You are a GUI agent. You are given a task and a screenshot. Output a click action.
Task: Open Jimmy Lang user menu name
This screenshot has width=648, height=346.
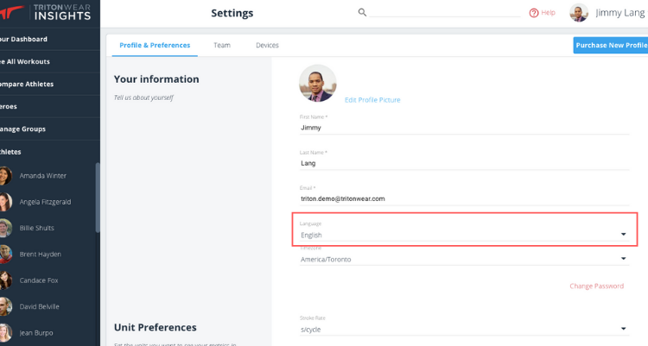click(x=619, y=13)
